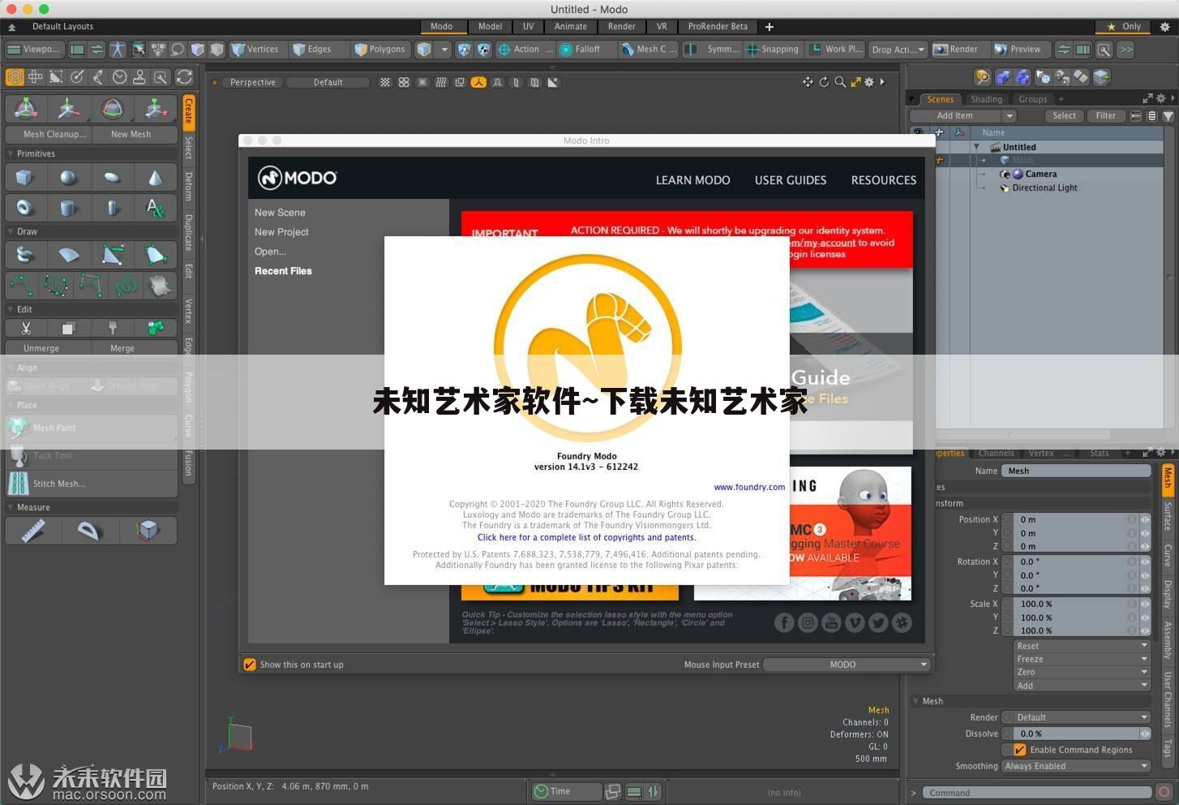Select the Cube primitive tool
Viewport: 1179px width, 805px height.
tap(24, 177)
